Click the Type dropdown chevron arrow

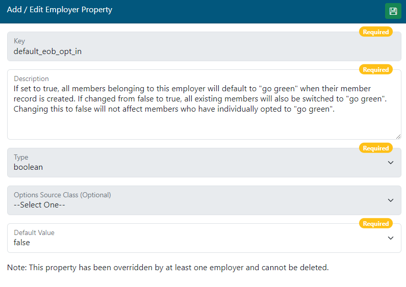391,163
